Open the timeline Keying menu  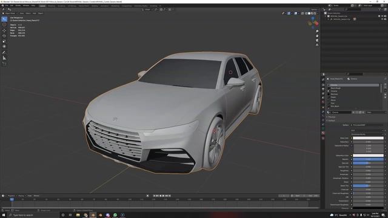coord(21,196)
